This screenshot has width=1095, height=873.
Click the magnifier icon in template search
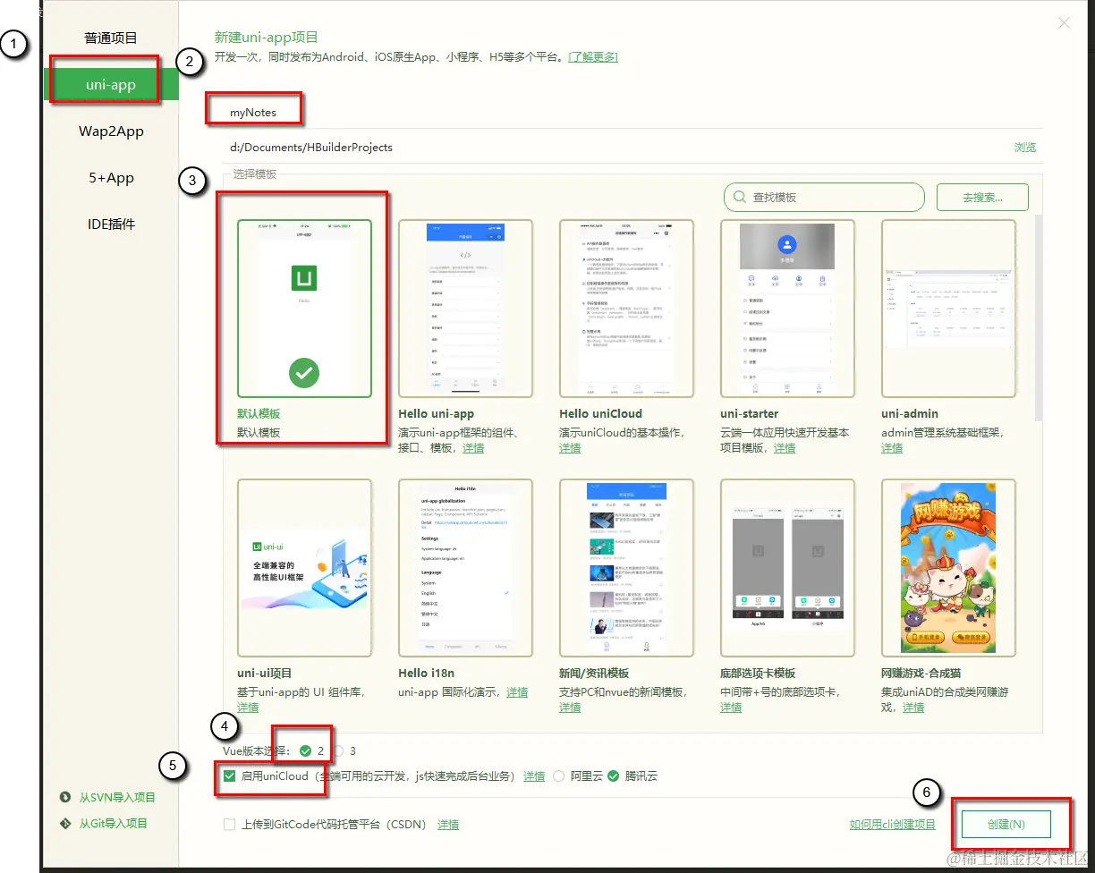[x=741, y=197]
